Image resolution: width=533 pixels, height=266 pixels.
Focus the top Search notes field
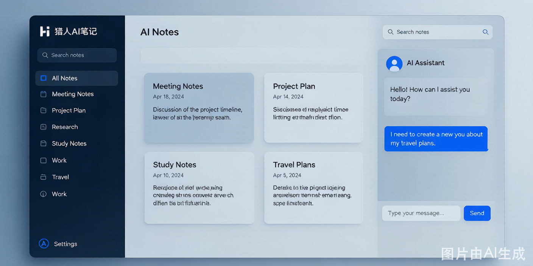(x=438, y=32)
